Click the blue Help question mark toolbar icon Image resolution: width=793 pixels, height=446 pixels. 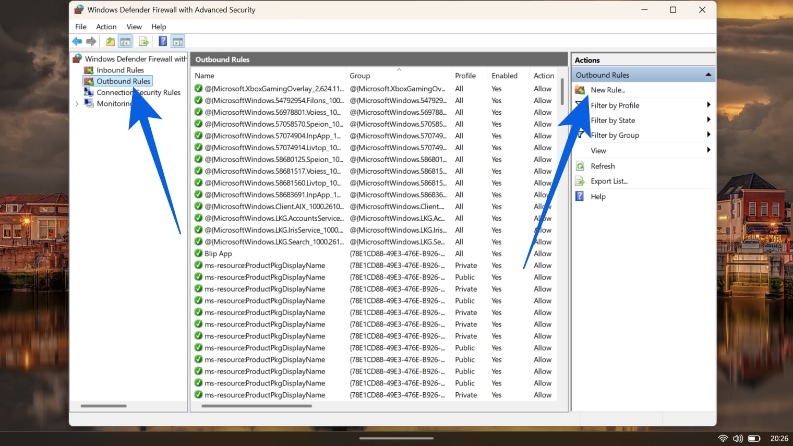tap(163, 41)
